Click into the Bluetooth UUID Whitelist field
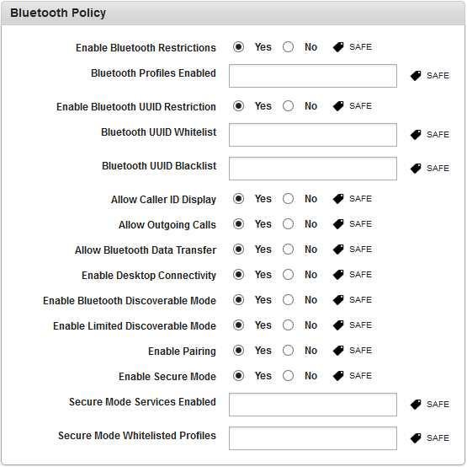This screenshot has width=467, height=467. (x=313, y=135)
